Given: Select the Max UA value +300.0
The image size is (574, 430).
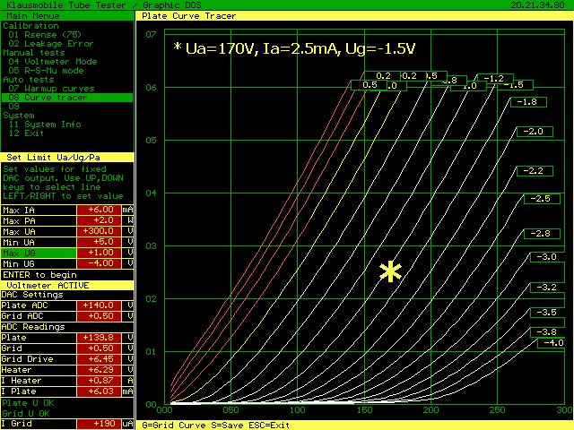Looking at the screenshot, I should [99, 231].
